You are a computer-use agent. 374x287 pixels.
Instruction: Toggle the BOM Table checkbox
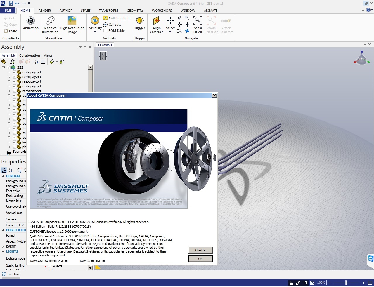click(x=105, y=31)
